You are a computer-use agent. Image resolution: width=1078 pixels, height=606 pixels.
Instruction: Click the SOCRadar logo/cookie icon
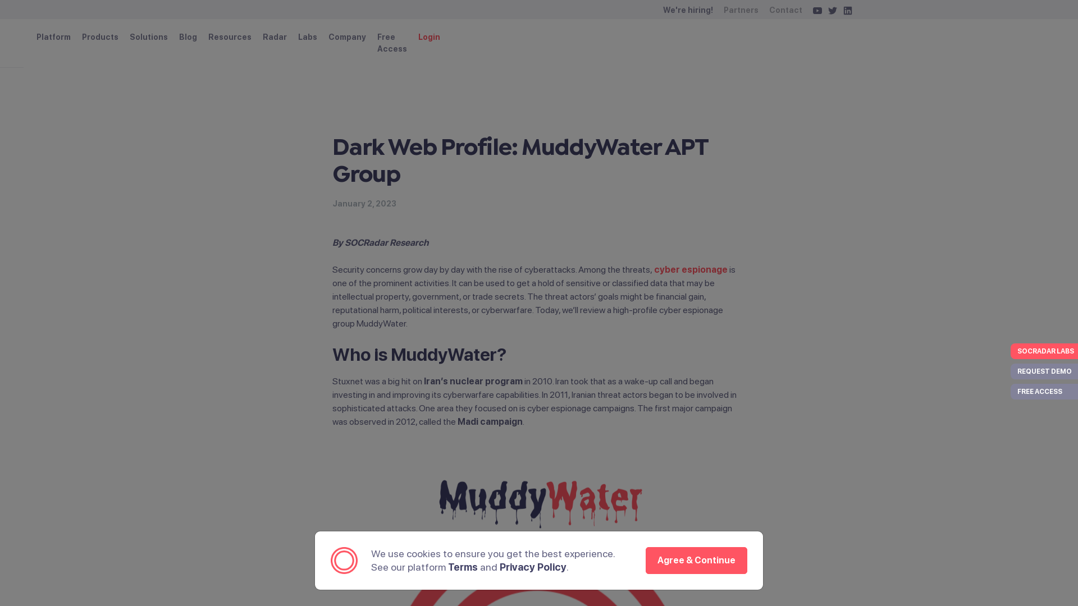[x=344, y=560]
